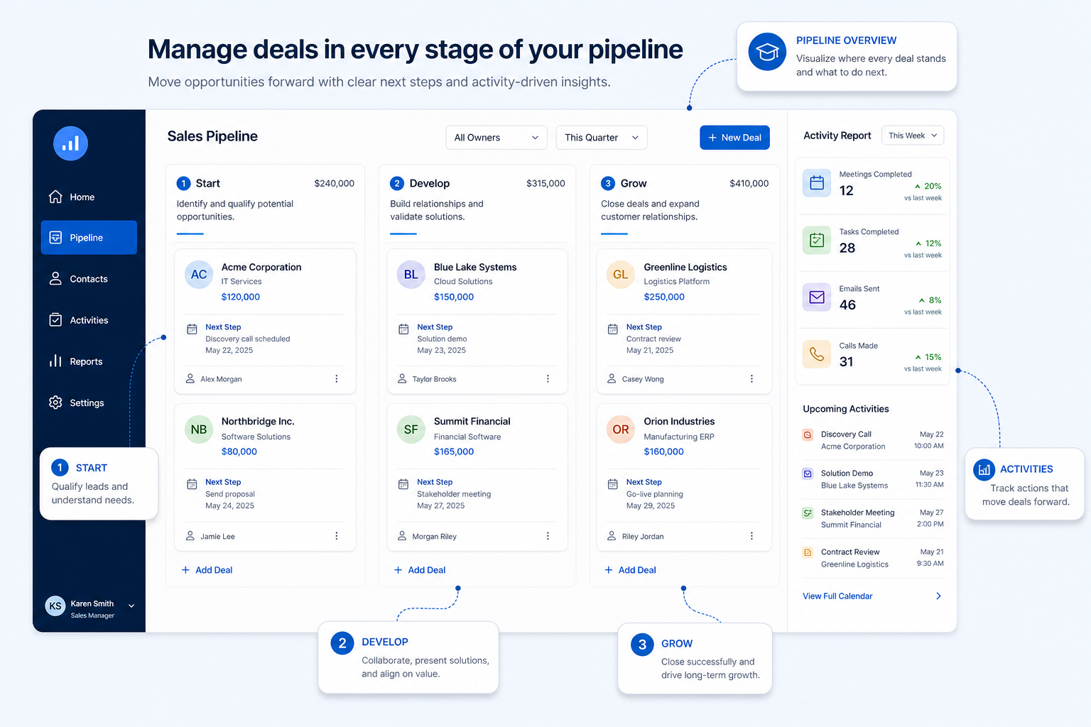
Task: Click Stakeholder Meeting upcoming activity
Action: (873, 518)
